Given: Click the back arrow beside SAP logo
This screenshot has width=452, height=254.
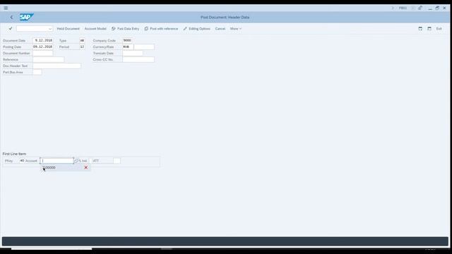Looking at the screenshot, I should tap(11, 17).
